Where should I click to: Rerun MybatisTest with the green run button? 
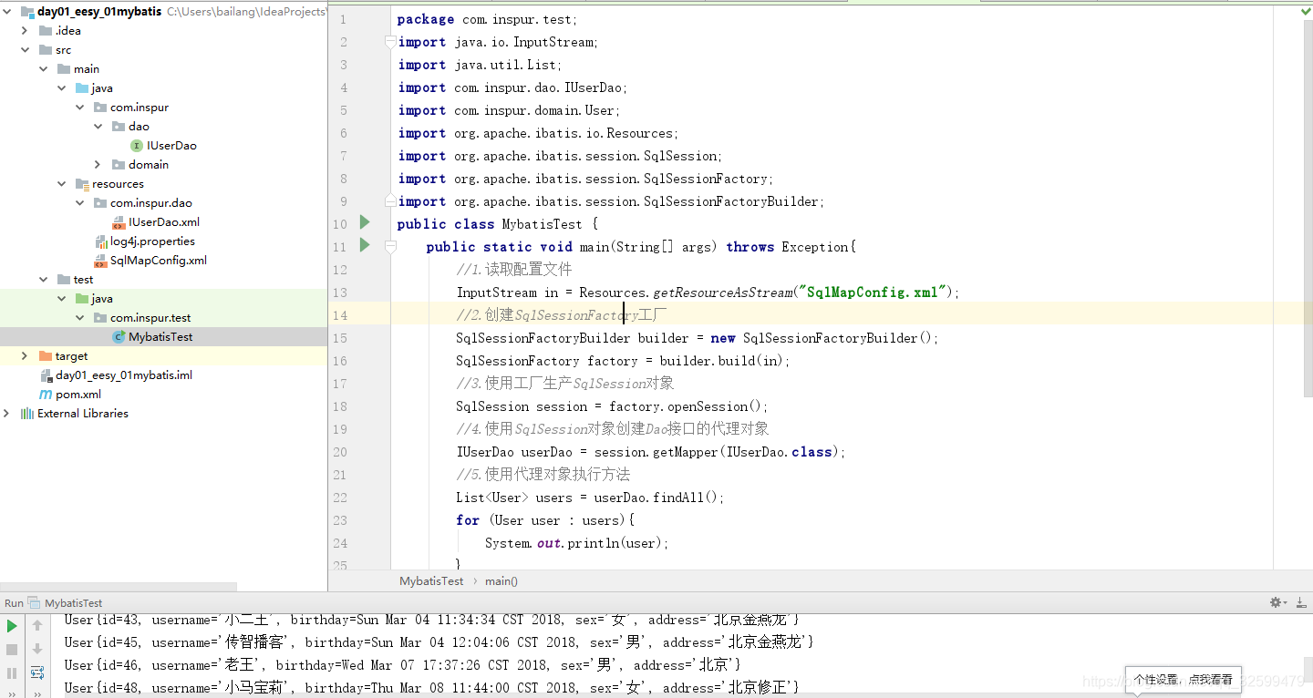tap(12, 626)
